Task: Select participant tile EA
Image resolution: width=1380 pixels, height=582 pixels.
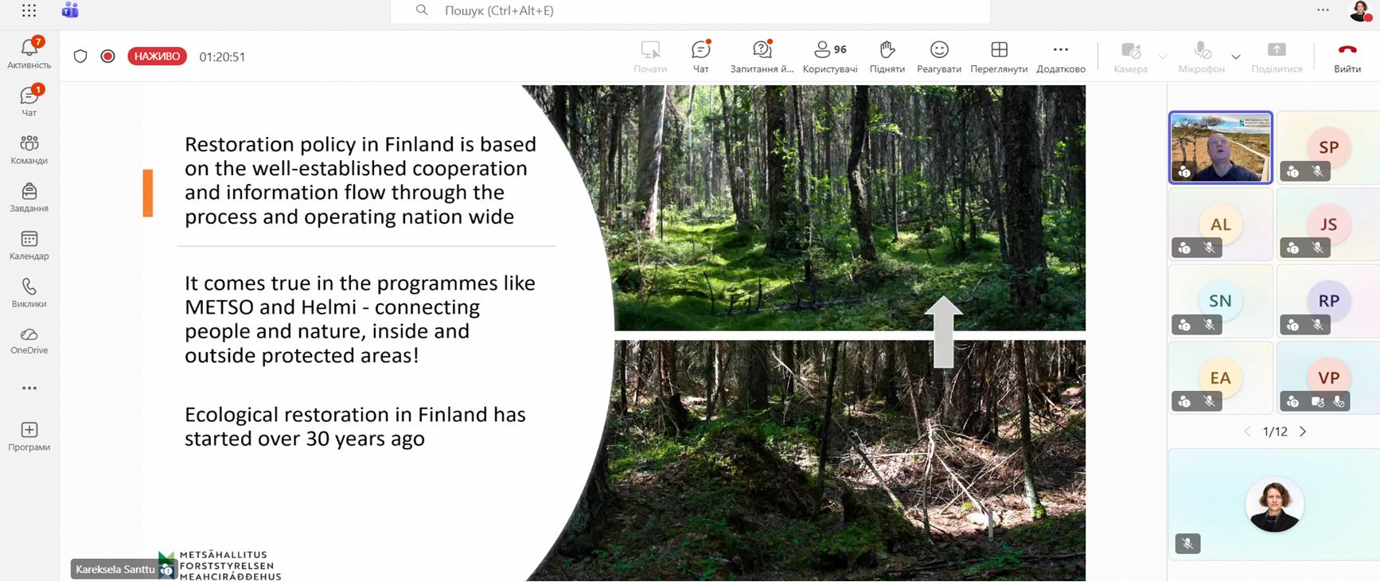Action: tap(1220, 377)
